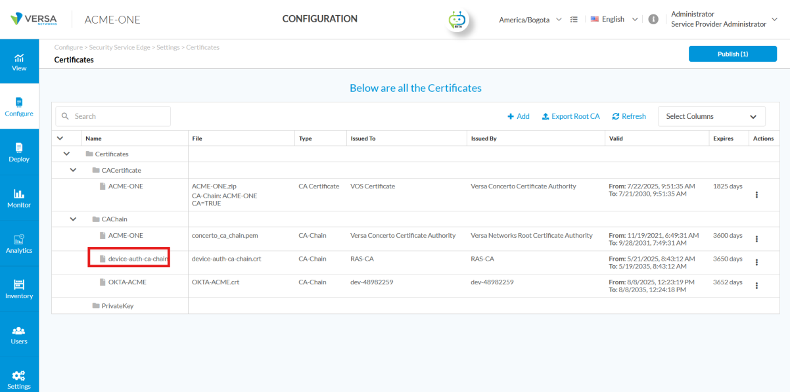
Task: Click Export Root CA
Action: pos(571,116)
